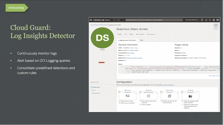This screenshot has height=125, width=223.
Task: Click the Set of rules icon
Action: click(x=169, y=96)
